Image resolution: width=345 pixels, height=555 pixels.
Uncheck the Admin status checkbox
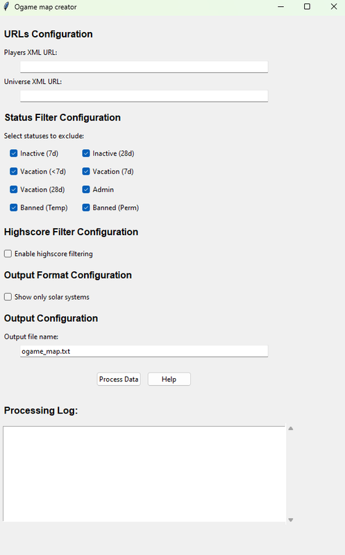click(85, 189)
